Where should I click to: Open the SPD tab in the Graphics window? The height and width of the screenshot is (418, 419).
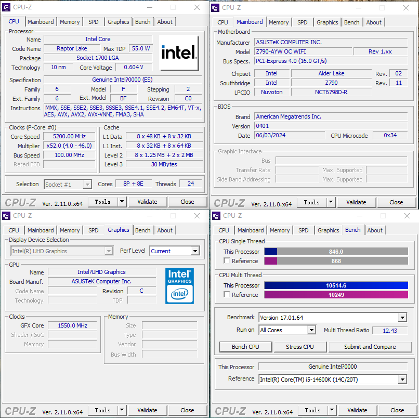(93, 230)
